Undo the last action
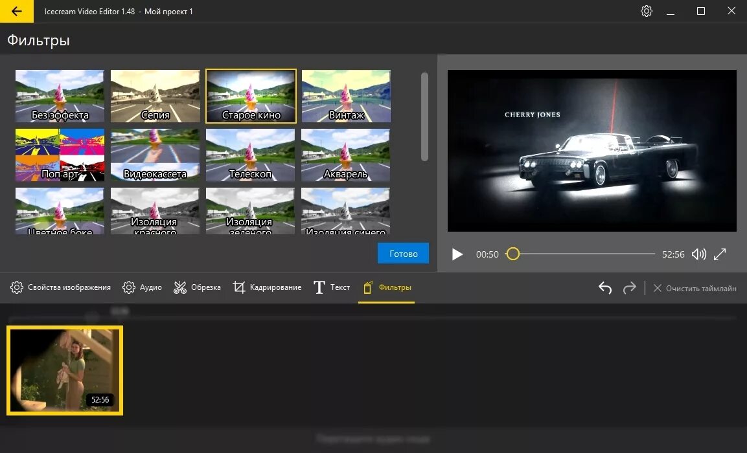Screen dimensions: 747x453 pos(605,288)
